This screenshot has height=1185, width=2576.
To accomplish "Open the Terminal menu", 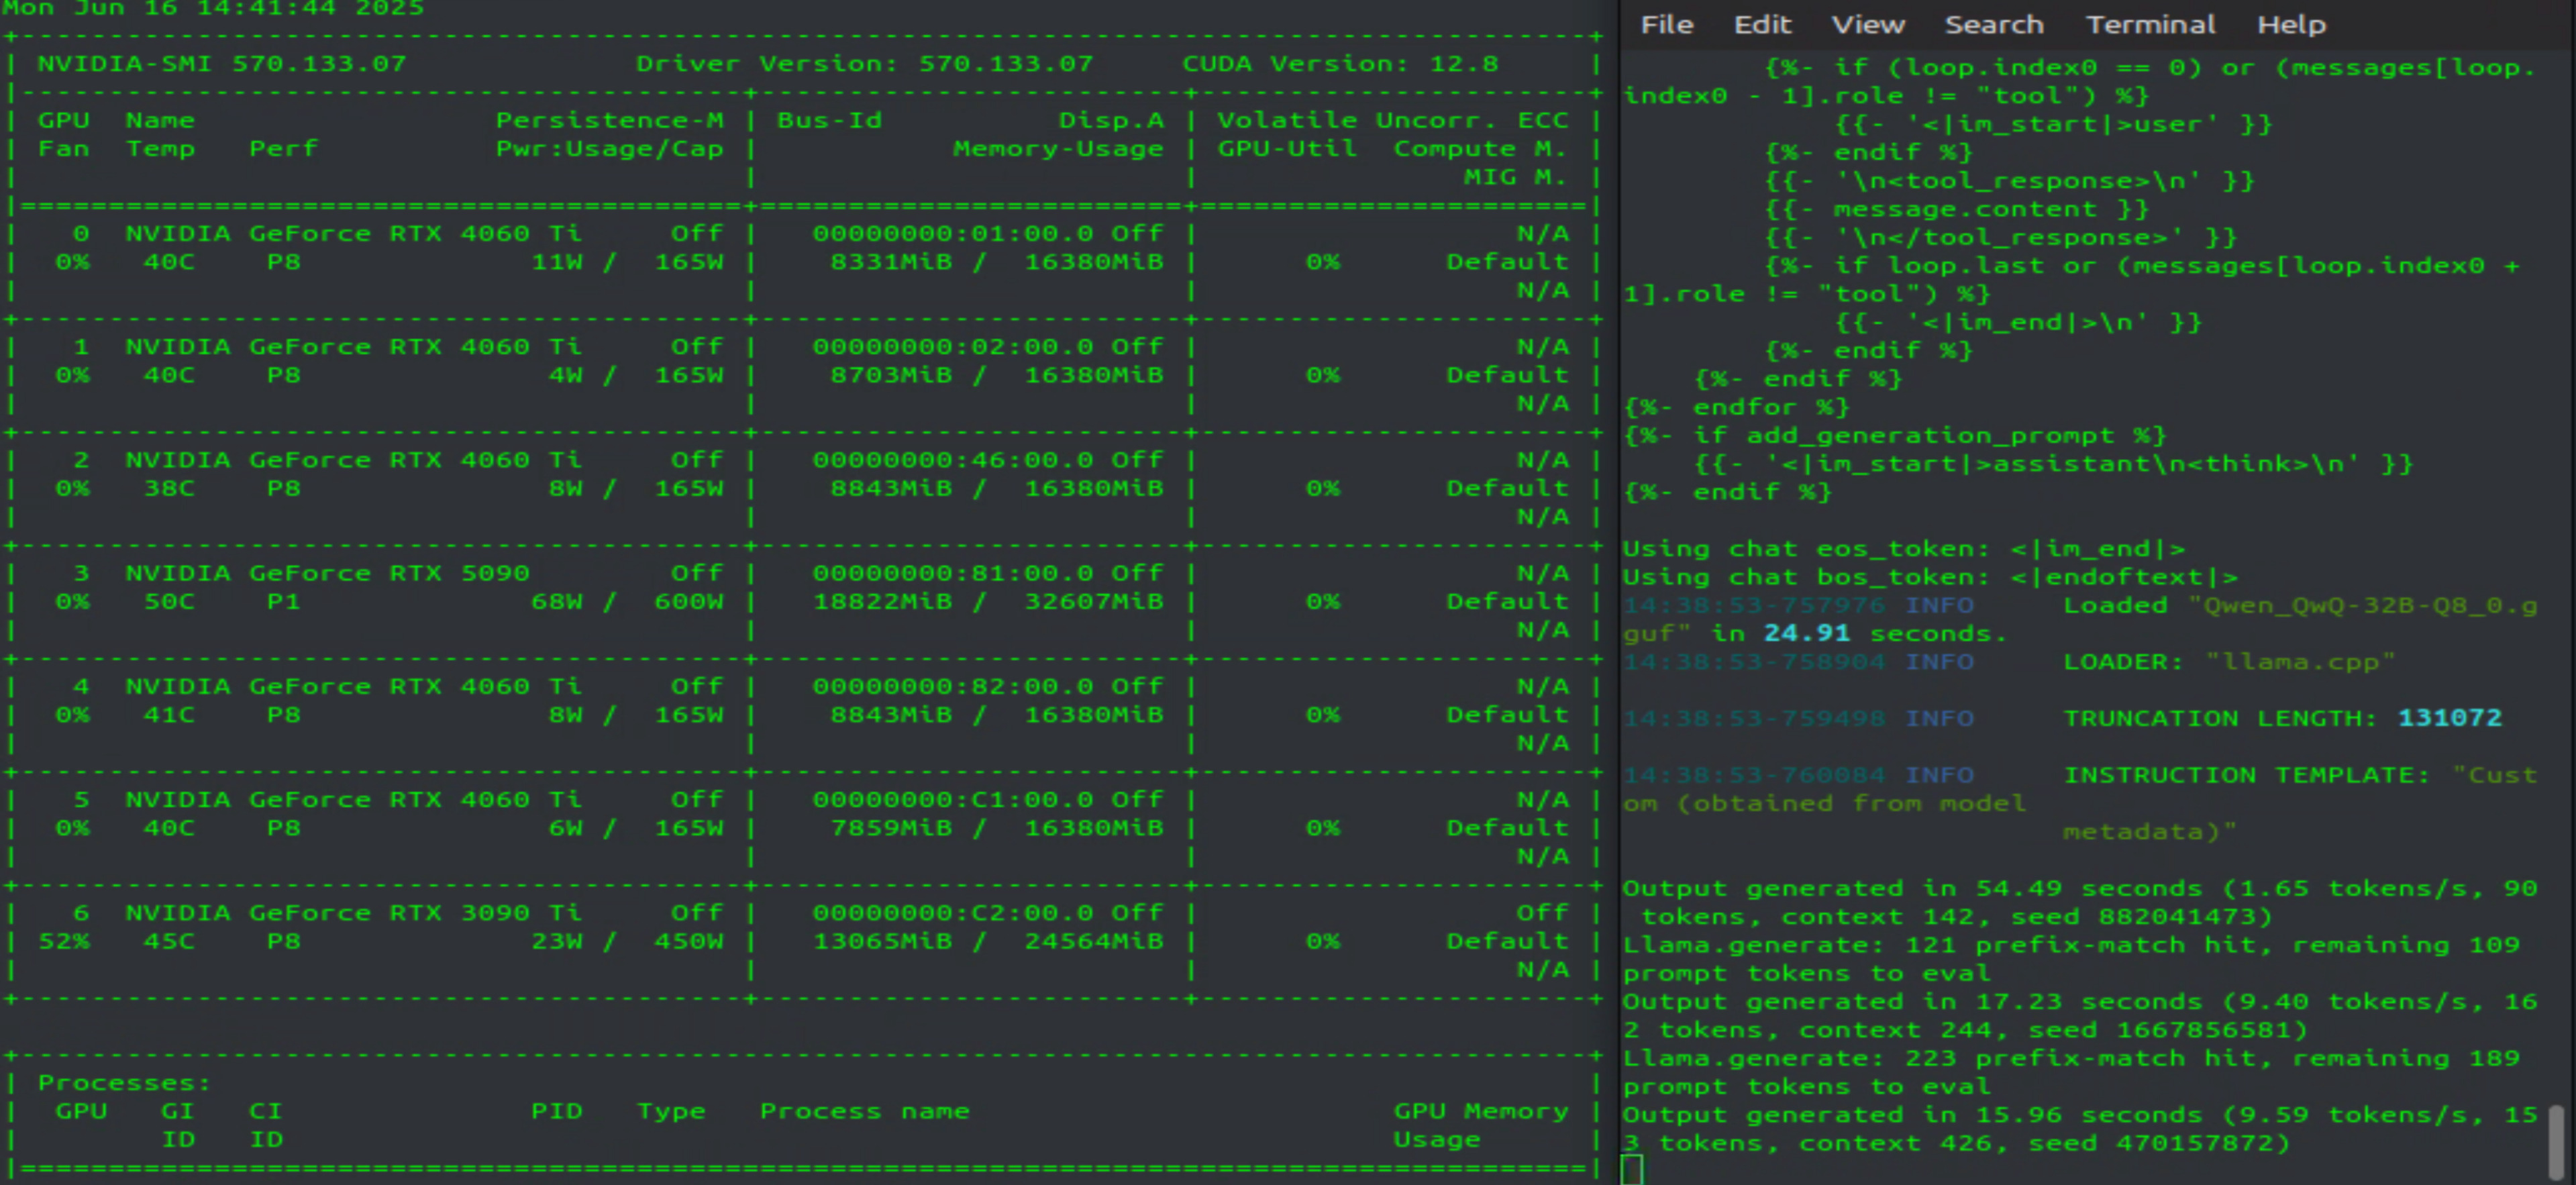I will (2150, 24).
